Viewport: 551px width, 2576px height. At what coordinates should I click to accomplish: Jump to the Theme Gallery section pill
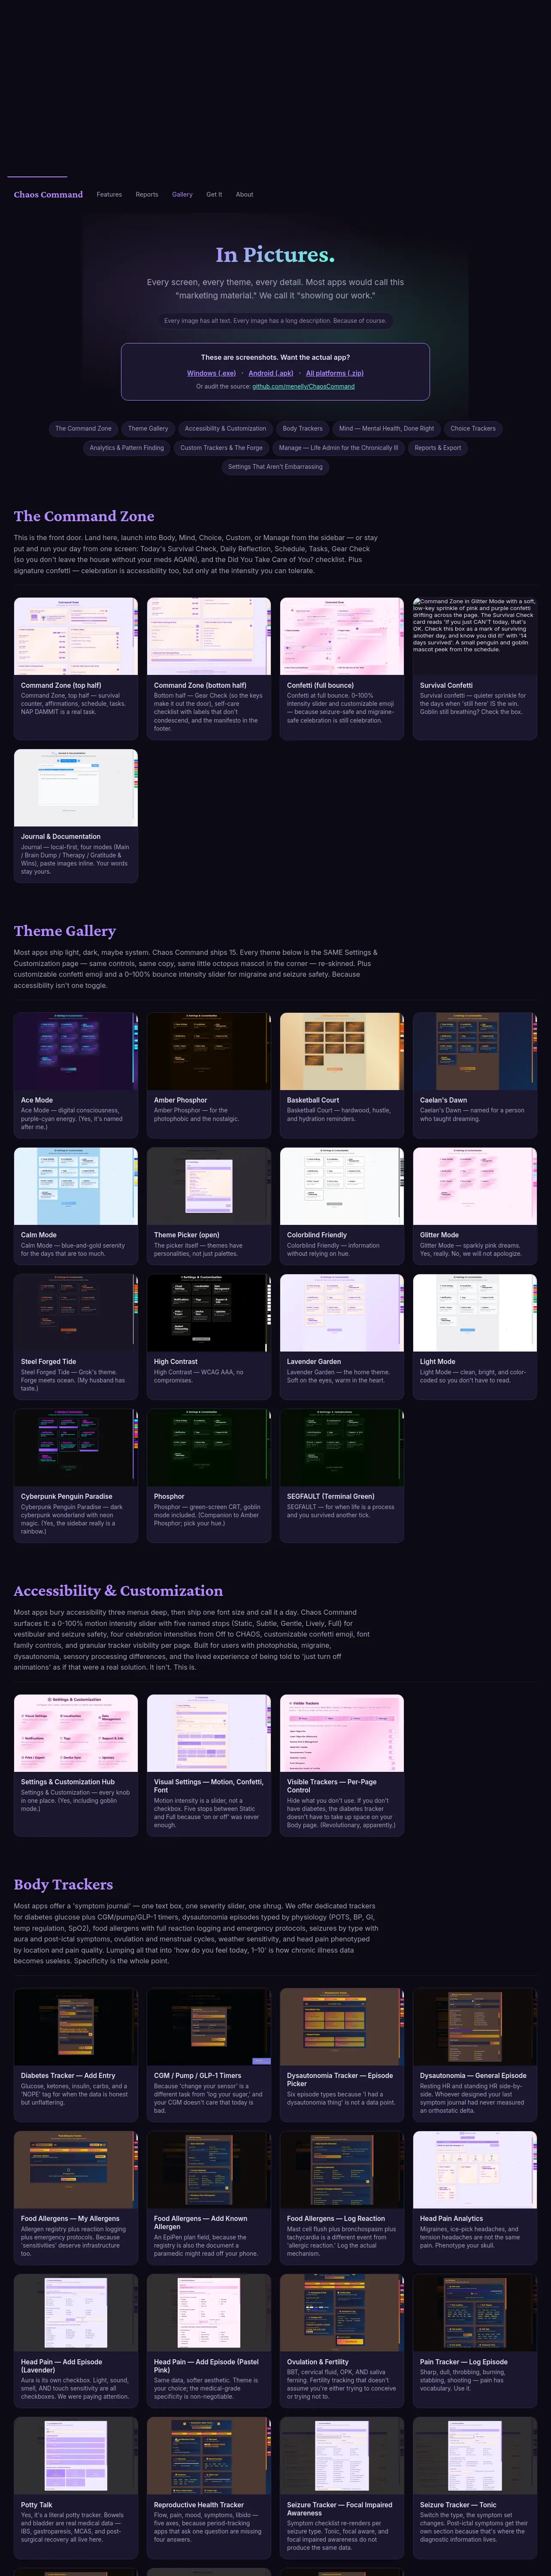click(x=148, y=428)
